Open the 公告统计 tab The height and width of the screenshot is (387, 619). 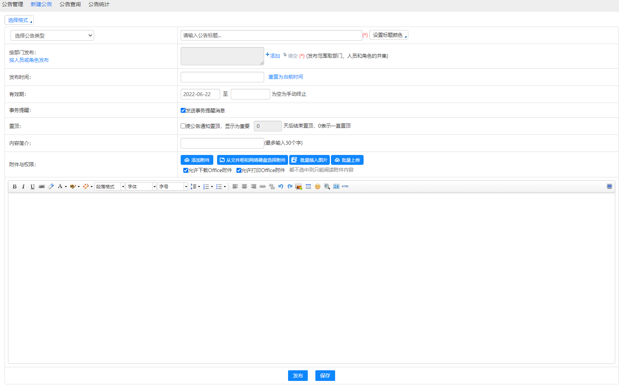click(99, 5)
